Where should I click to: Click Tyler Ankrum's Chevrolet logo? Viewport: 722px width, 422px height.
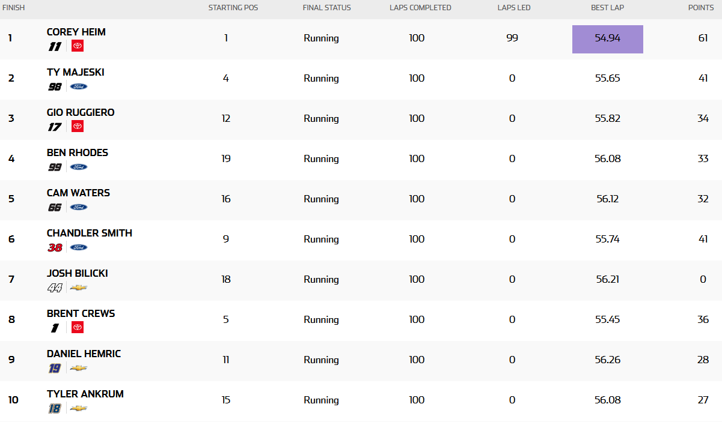click(x=79, y=408)
